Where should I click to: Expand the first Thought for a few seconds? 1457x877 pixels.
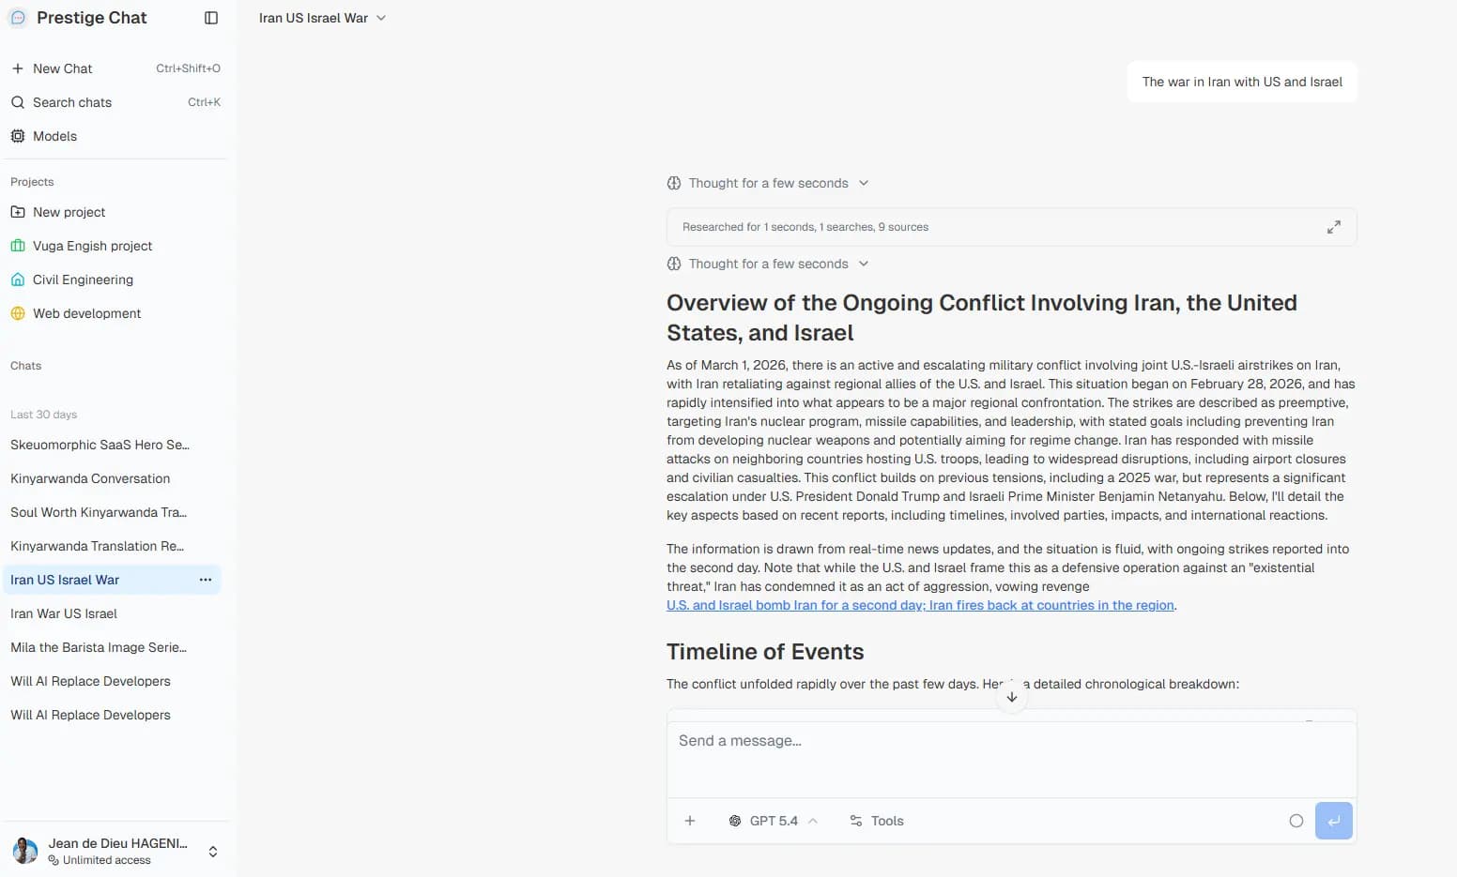pyautogui.click(x=768, y=183)
